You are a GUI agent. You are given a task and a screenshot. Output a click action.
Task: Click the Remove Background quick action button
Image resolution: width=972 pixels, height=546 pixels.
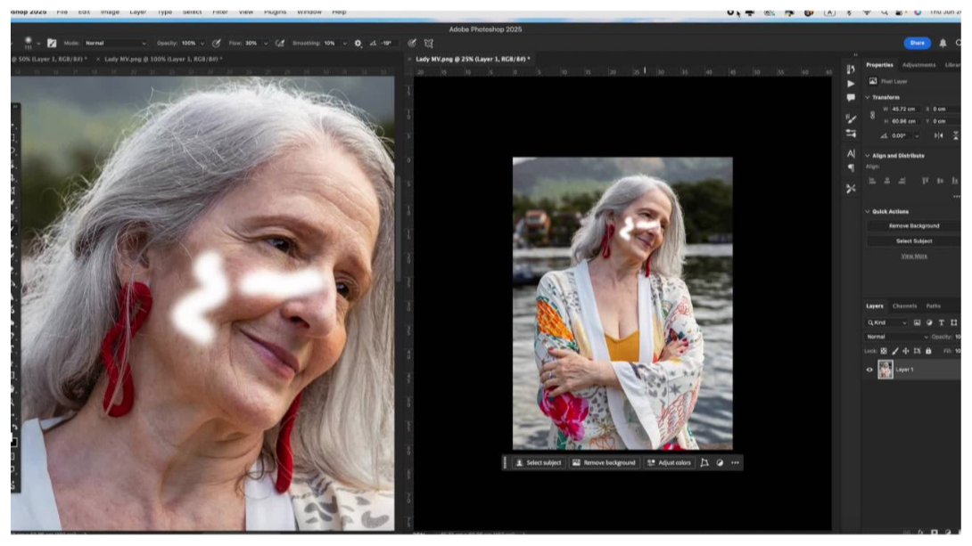point(913,226)
